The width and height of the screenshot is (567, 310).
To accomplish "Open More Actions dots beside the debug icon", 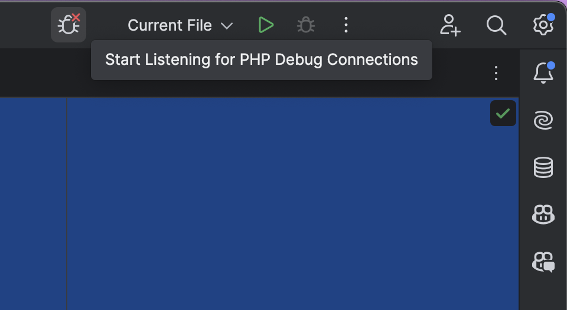I will coord(346,25).
